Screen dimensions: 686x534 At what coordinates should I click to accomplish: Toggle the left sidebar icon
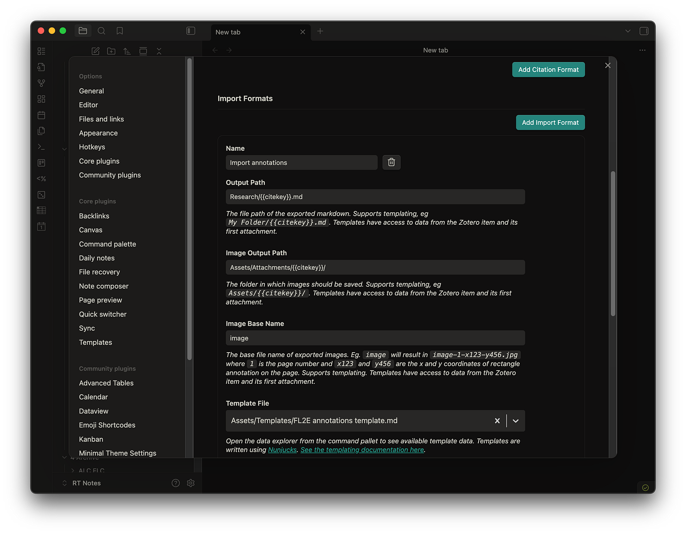(x=191, y=31)
